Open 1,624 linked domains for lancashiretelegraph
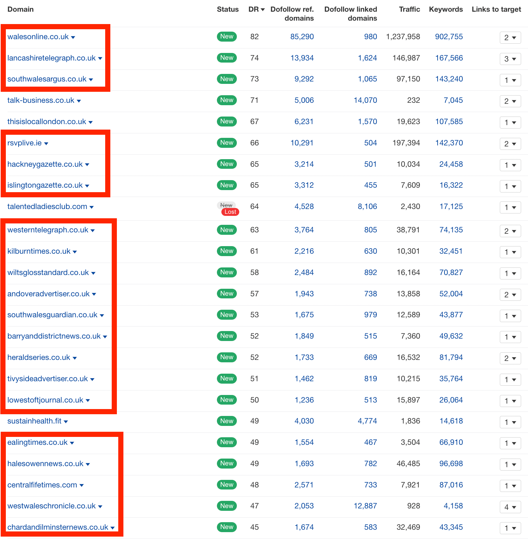Screen dimensions: 528x539 [x=367, y=58]
